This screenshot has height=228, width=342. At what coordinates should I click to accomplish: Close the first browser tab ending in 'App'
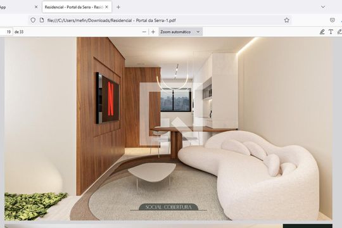tap(36, 7)
